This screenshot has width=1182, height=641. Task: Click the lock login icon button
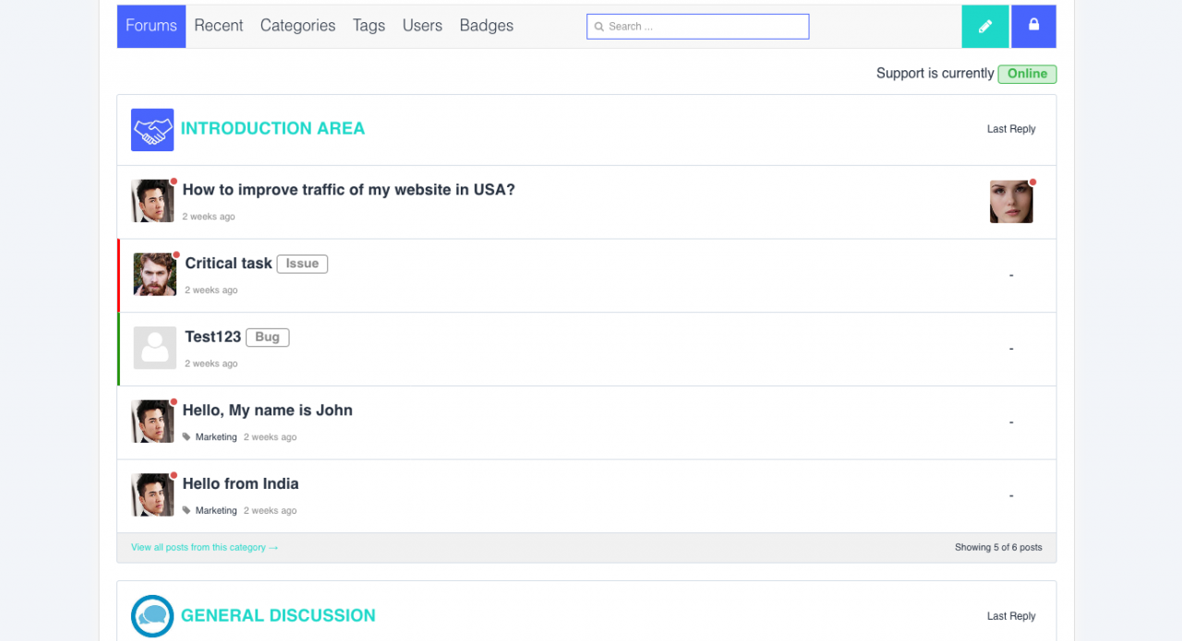pyautogui.click(x=1033, y=26)
